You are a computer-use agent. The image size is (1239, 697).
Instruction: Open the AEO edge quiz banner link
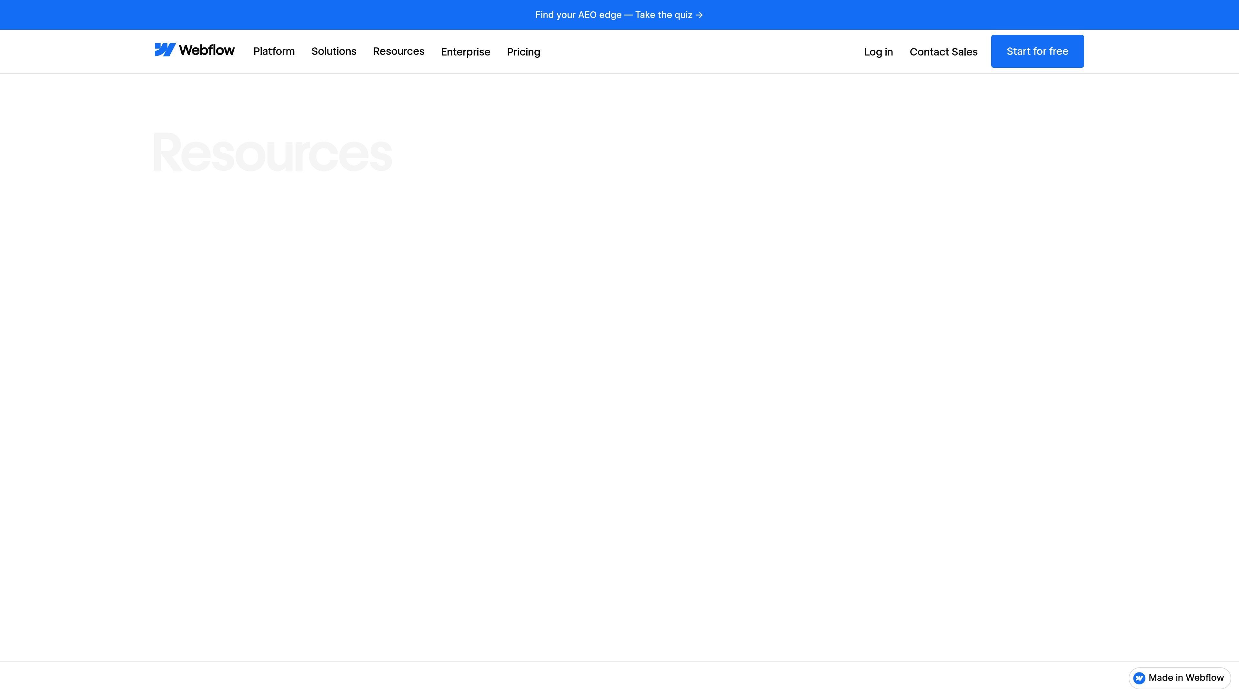click(x=619, y=15)
